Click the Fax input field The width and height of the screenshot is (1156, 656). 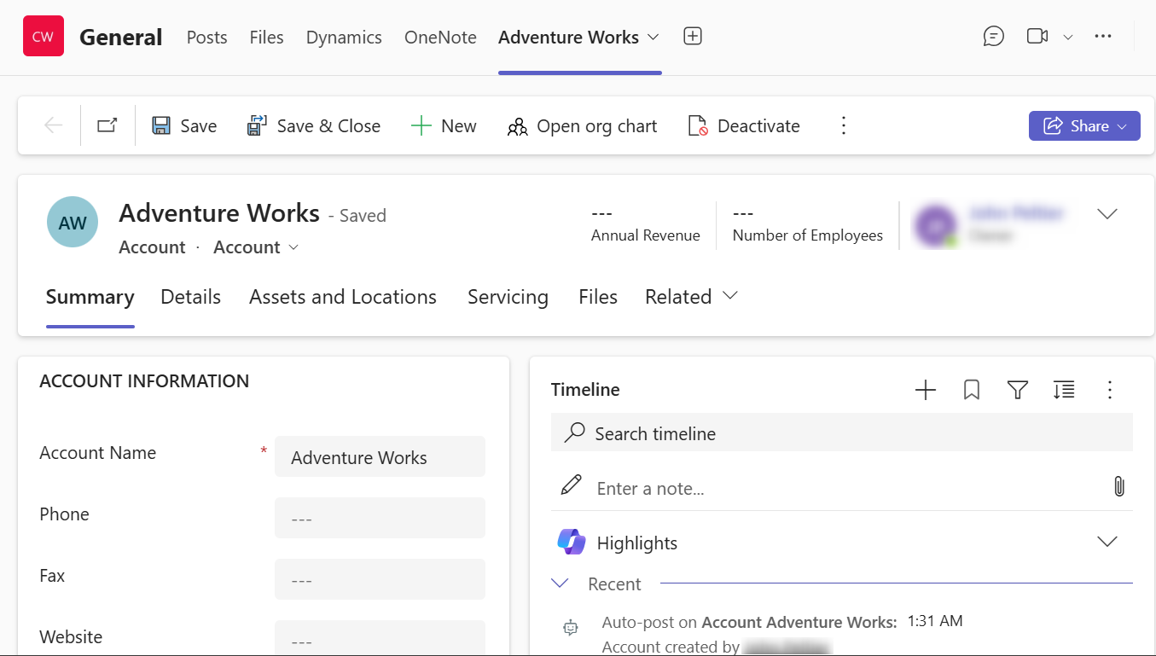[380, 579]
